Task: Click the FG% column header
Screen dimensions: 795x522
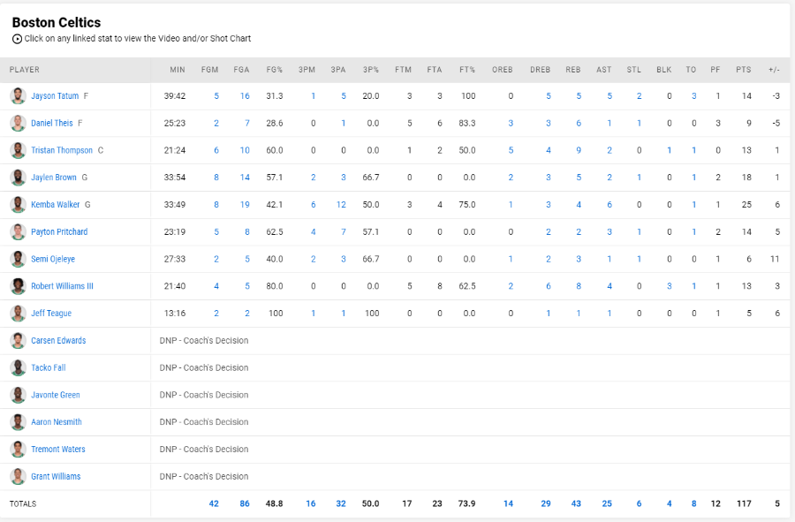Action: [275, 70]
